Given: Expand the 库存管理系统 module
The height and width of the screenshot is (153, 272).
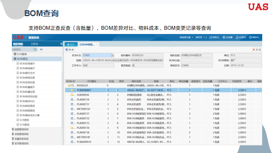Looking at the screenshot, I should pos(13,143).
